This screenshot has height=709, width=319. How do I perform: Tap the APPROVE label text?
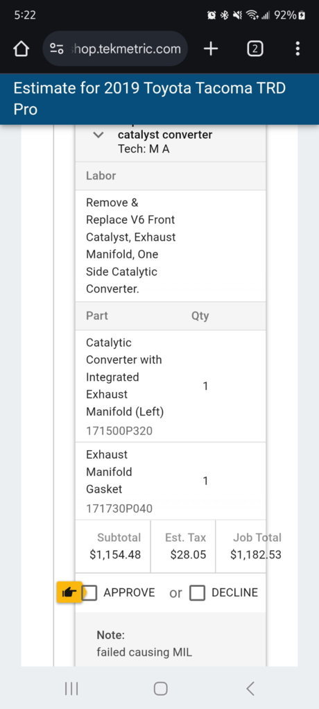(x=129, y=592)
